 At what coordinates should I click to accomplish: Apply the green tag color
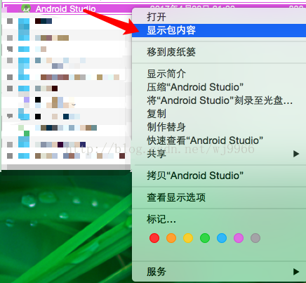click(205, 238)
